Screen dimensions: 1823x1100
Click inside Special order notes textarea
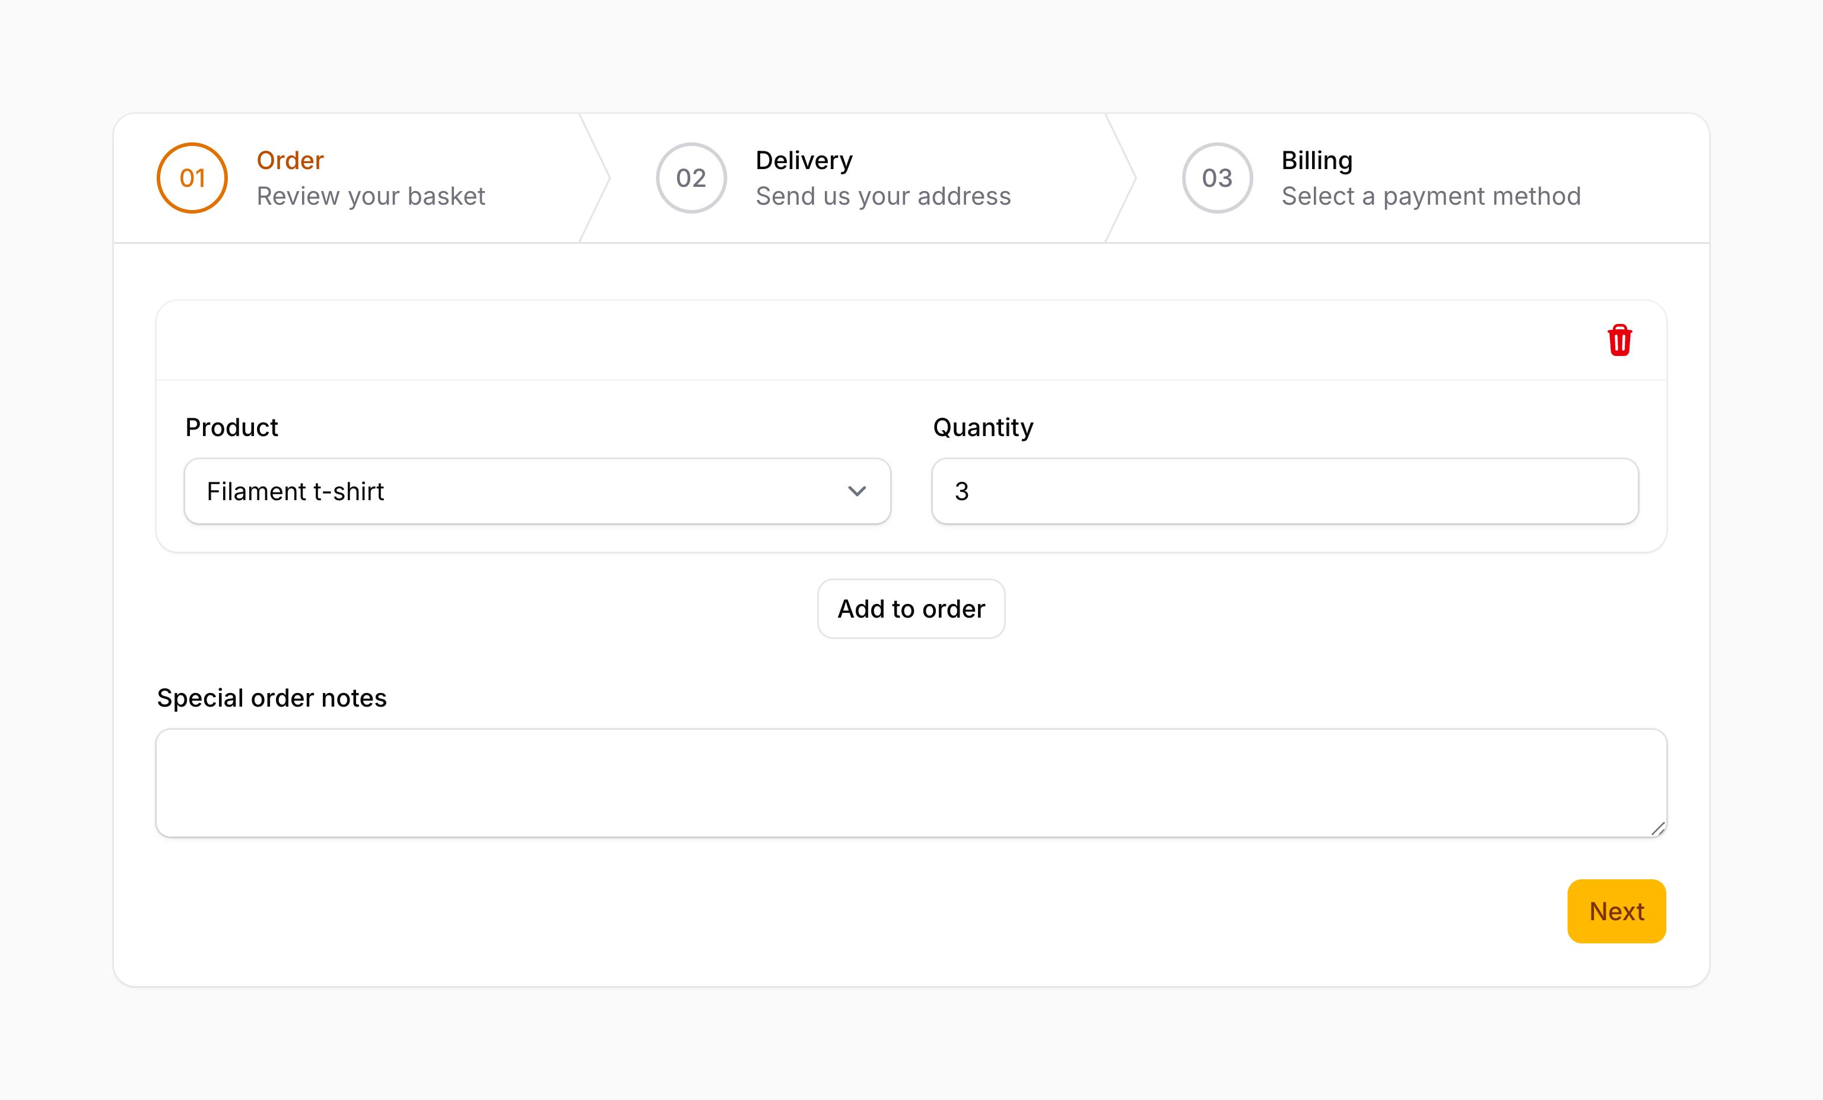click(910, 783)
